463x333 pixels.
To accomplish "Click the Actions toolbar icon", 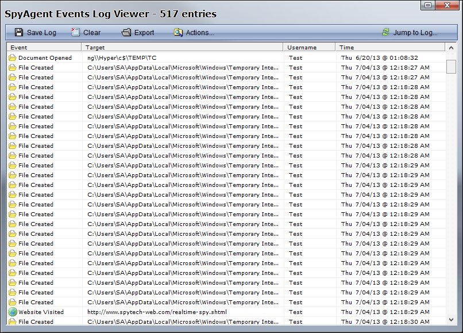I will (178, 33).
